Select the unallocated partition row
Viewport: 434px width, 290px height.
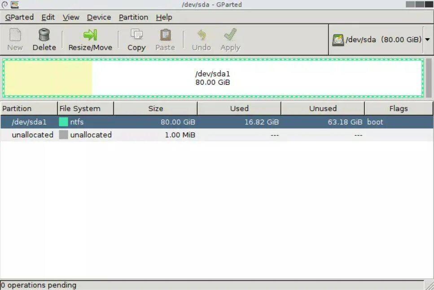217,134
